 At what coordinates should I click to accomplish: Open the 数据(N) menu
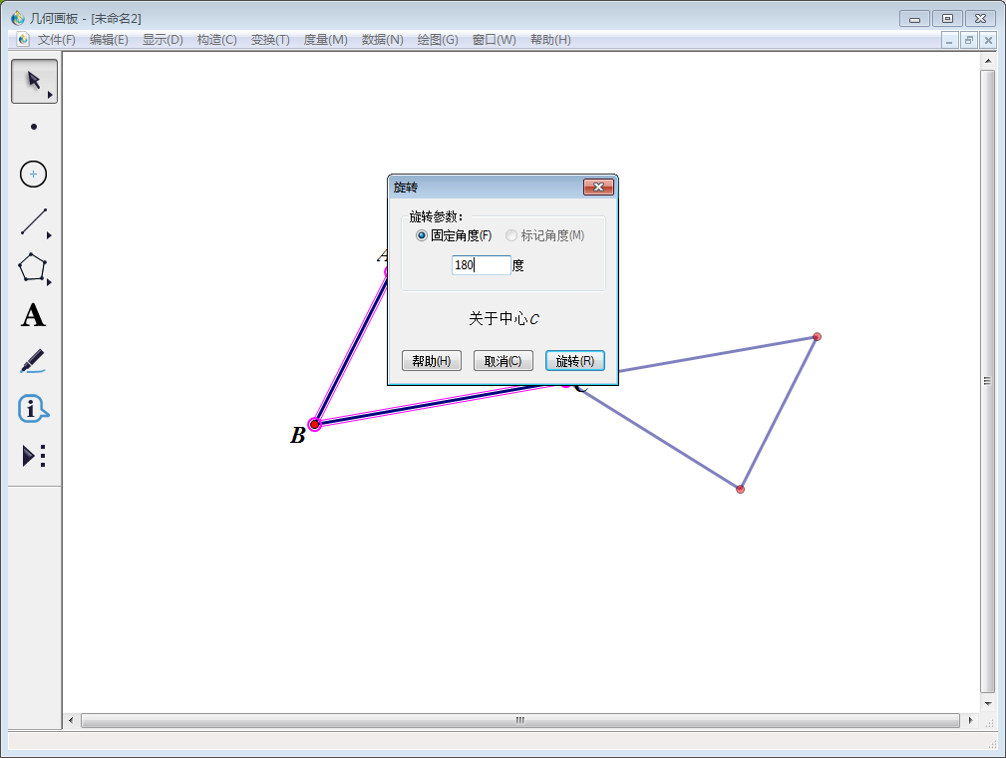[383, 40]
